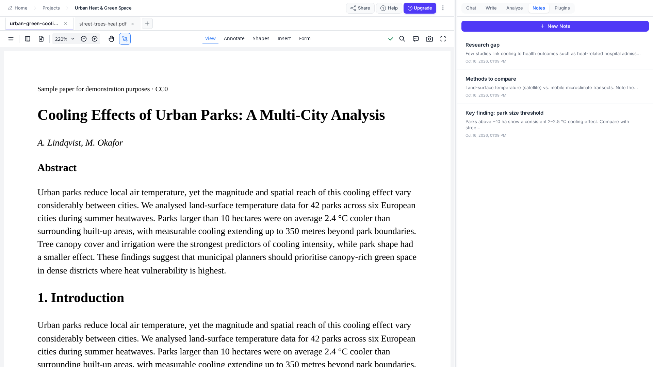Screen dimensions: 653x367
Task: Go to Projects breadcrumb
Action: [x=51, y=8]
